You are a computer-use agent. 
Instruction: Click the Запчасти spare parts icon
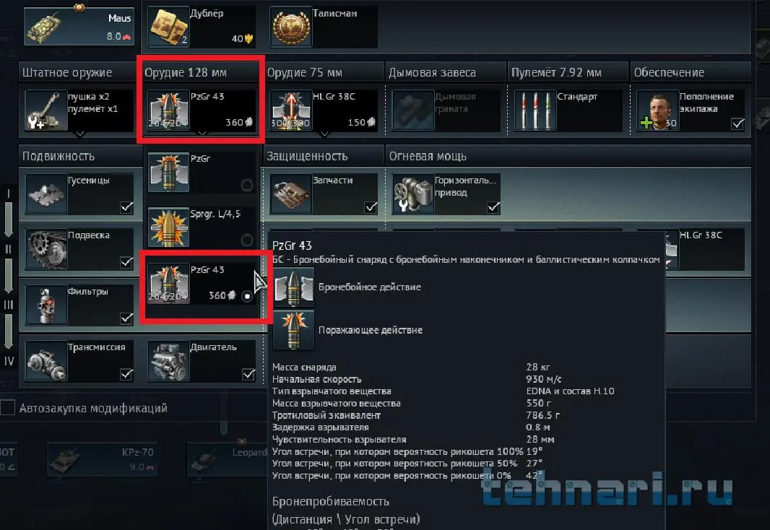tap(290, 194)
